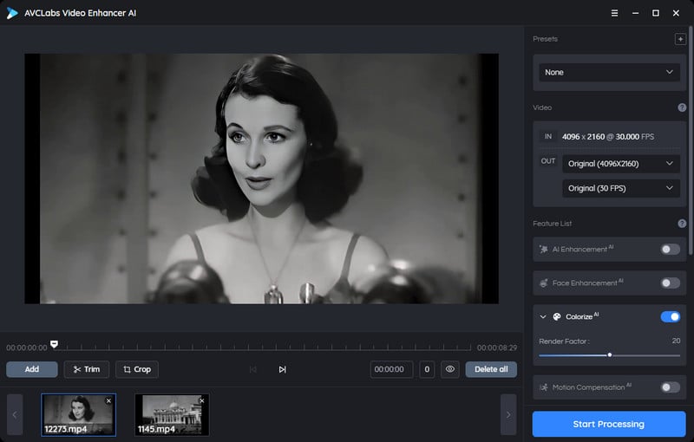694x442 pixels.
Task: Click the Add button
Action: point(32,369)
